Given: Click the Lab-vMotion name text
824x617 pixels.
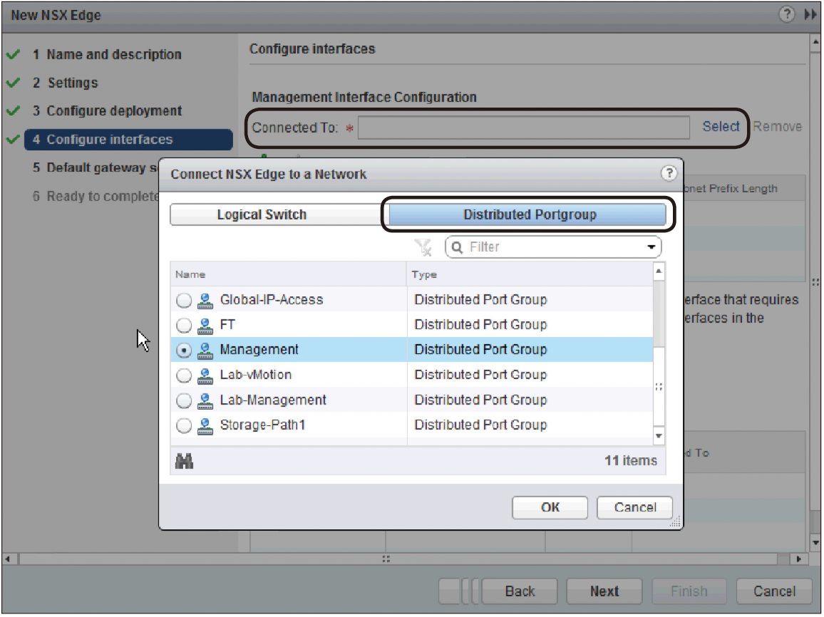Looking at the screenshot, I should [255, 375].
